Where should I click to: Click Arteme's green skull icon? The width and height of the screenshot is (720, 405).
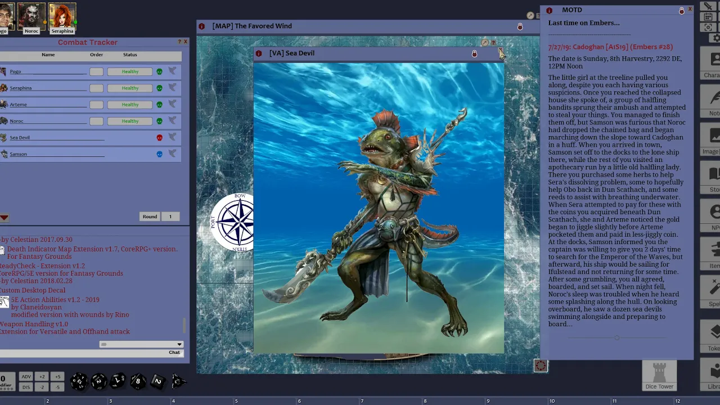[159, 105]
